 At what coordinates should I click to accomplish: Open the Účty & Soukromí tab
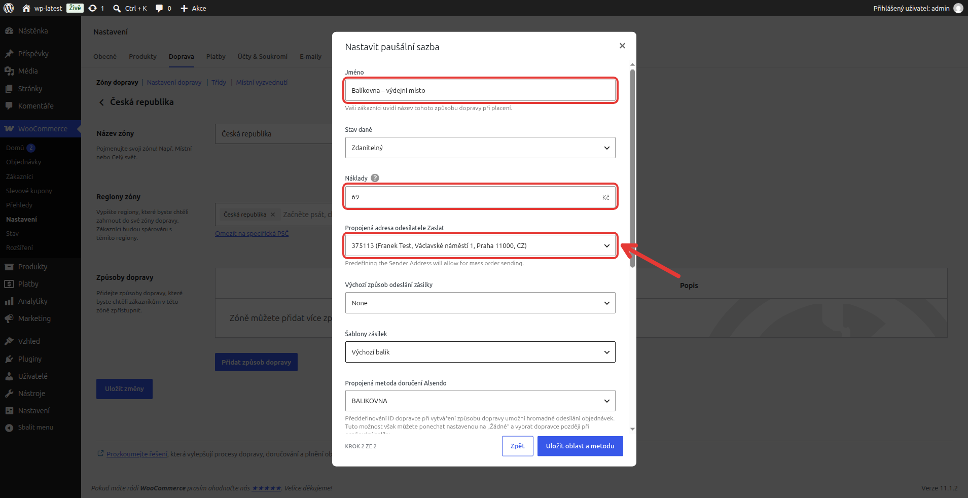[263, 56]
